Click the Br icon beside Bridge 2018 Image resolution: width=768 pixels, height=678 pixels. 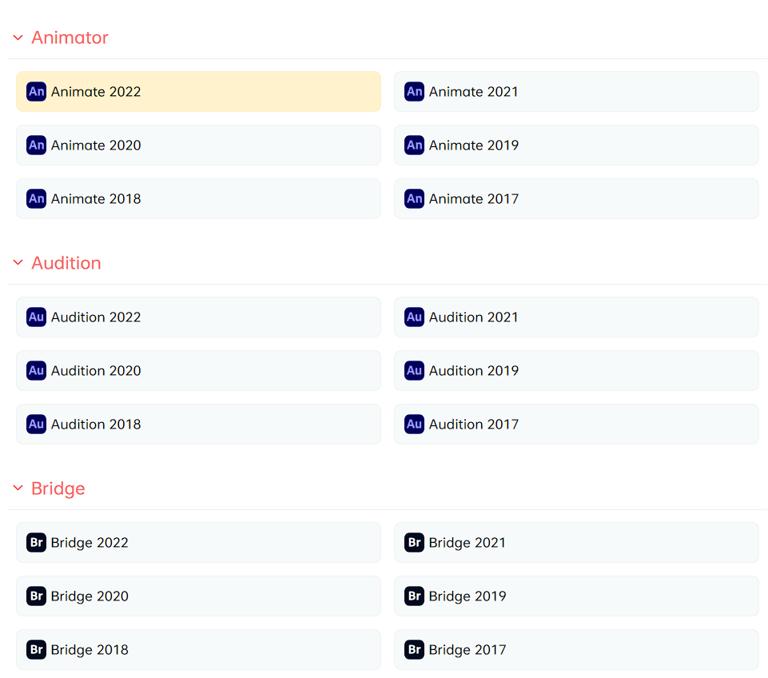[36, 649]
